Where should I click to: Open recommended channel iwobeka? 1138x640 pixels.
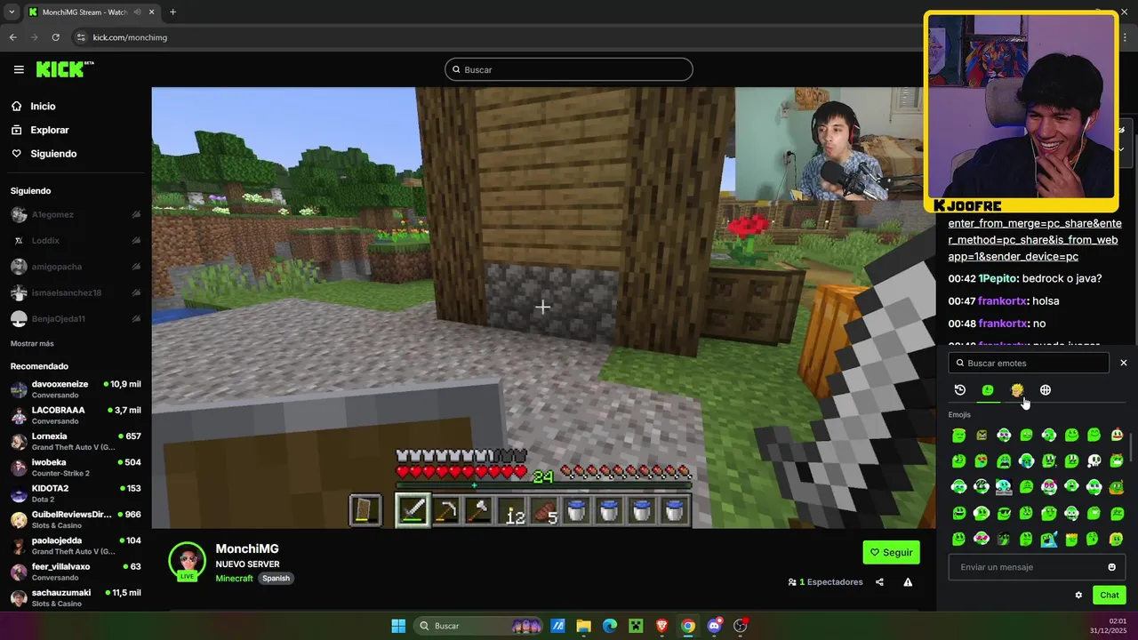(76, 468)
